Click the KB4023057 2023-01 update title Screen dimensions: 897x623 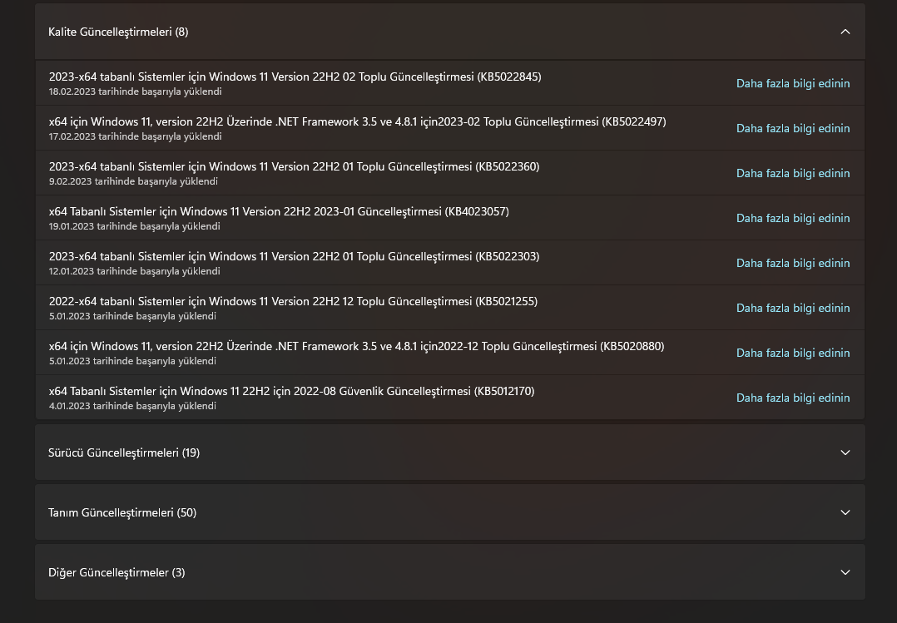click(279, 211)
